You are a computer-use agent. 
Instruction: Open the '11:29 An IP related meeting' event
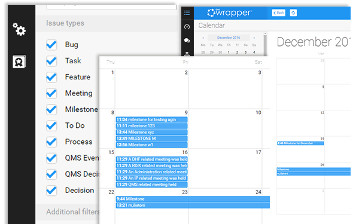pos(151,178)
